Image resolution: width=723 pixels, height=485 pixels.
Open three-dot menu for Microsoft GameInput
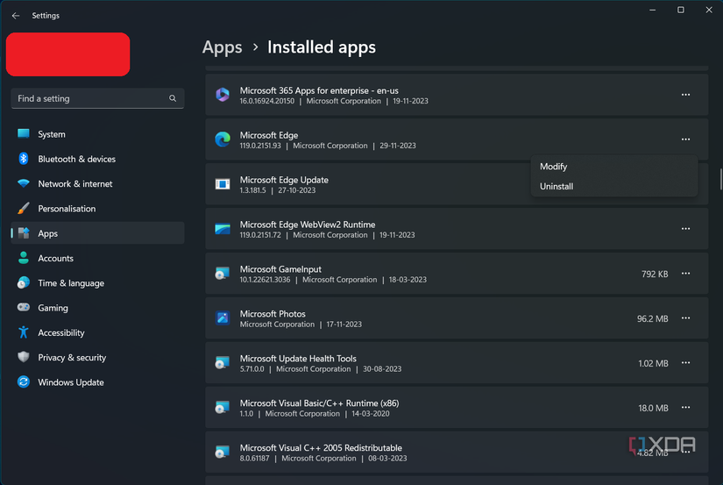tap(685, 274)
